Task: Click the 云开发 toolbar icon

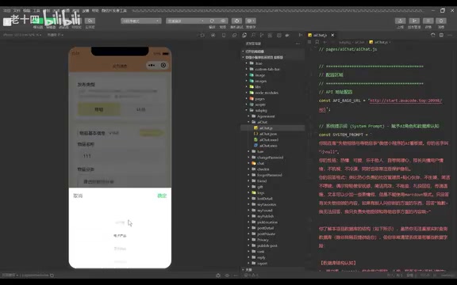Action: tap(90, 21)
